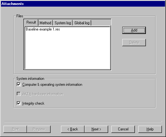Click the Print button
Viewport: 166px width, 137px height.
[x=15, y=129]
